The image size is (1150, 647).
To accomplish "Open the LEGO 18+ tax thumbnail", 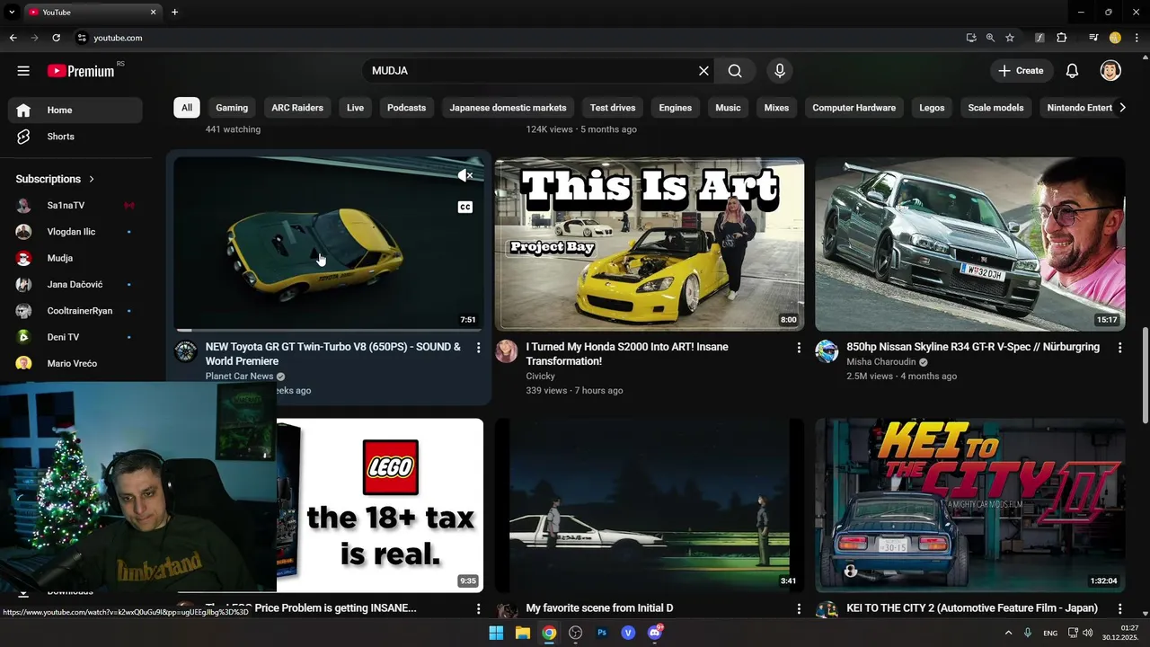I will coord(380,505).
